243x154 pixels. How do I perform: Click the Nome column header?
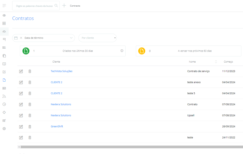click(192, 62)
